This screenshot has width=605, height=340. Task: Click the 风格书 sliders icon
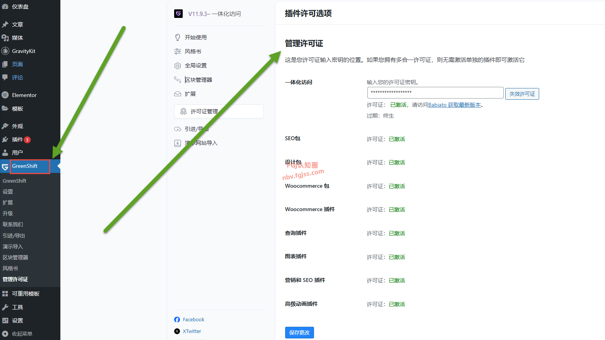coord(178,51)
